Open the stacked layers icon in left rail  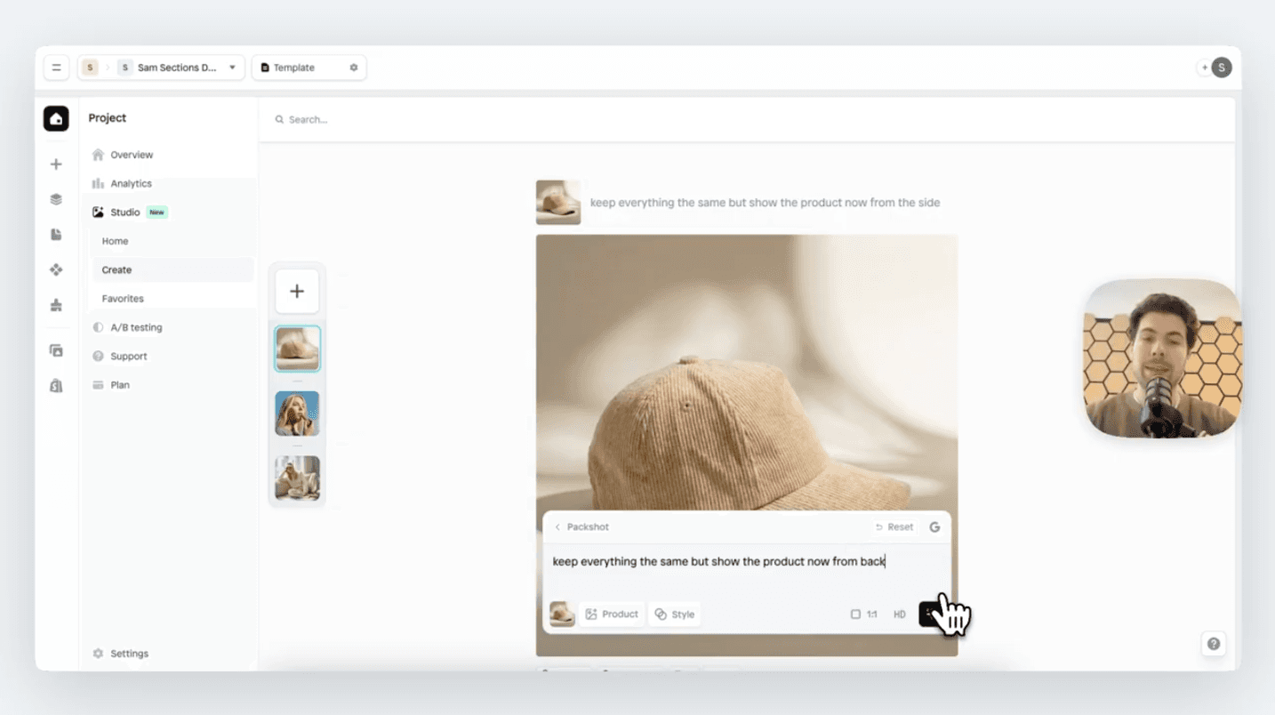56,199
